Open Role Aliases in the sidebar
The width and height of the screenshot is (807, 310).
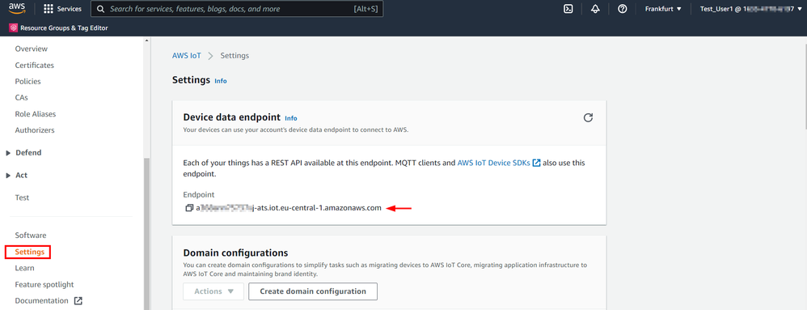coord(36,114)
